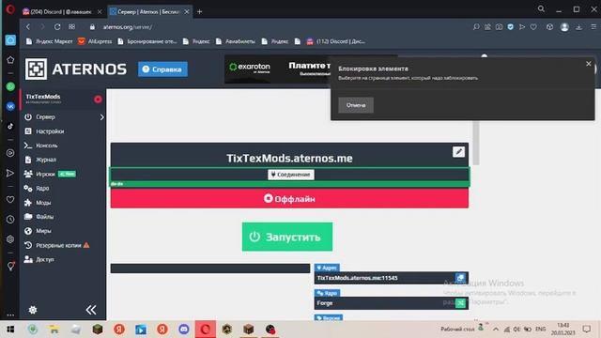Open Настройки in the sidebar

(x=50, y=131)
